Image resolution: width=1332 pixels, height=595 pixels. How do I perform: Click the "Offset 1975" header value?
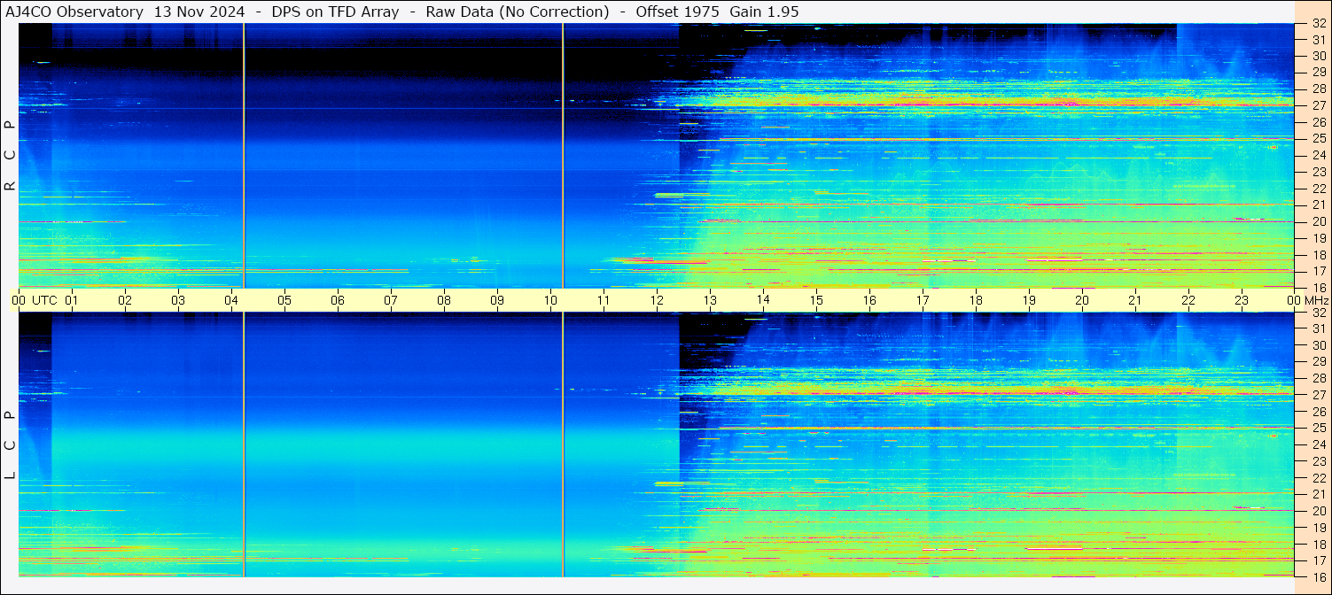pos(677,12)
